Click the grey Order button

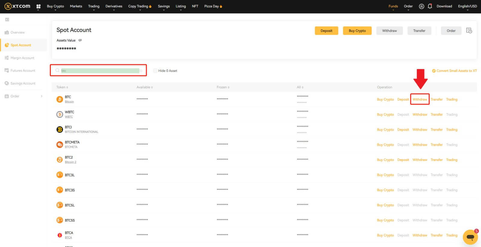(451, 31)
